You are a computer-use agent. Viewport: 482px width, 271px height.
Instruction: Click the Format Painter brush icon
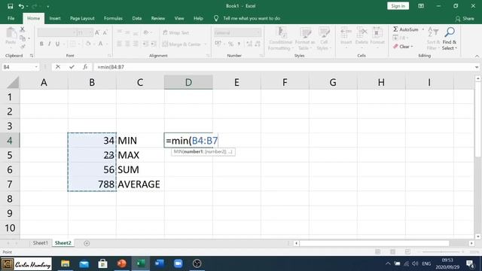(x=23, y=47)
